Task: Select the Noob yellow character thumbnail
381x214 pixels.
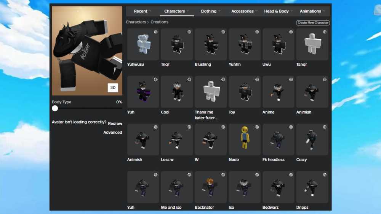Action: point(245,139)
